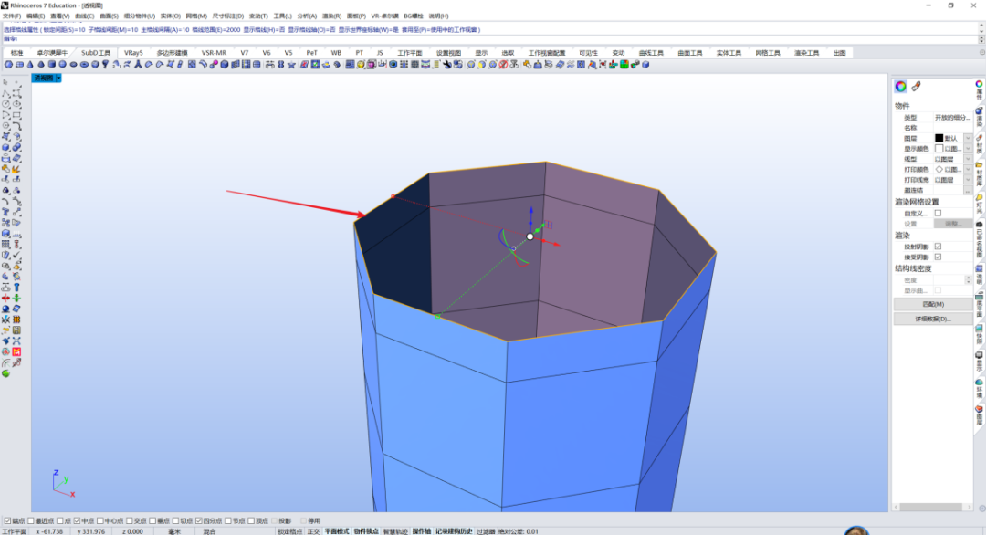Screen dimensions: 986x535
Task: Open the 透视图 viewport title dropdown arrow
Action: pos(58,78)
